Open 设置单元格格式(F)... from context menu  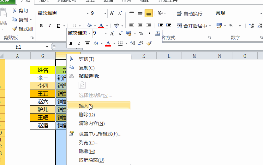click(x=99, y=134)
